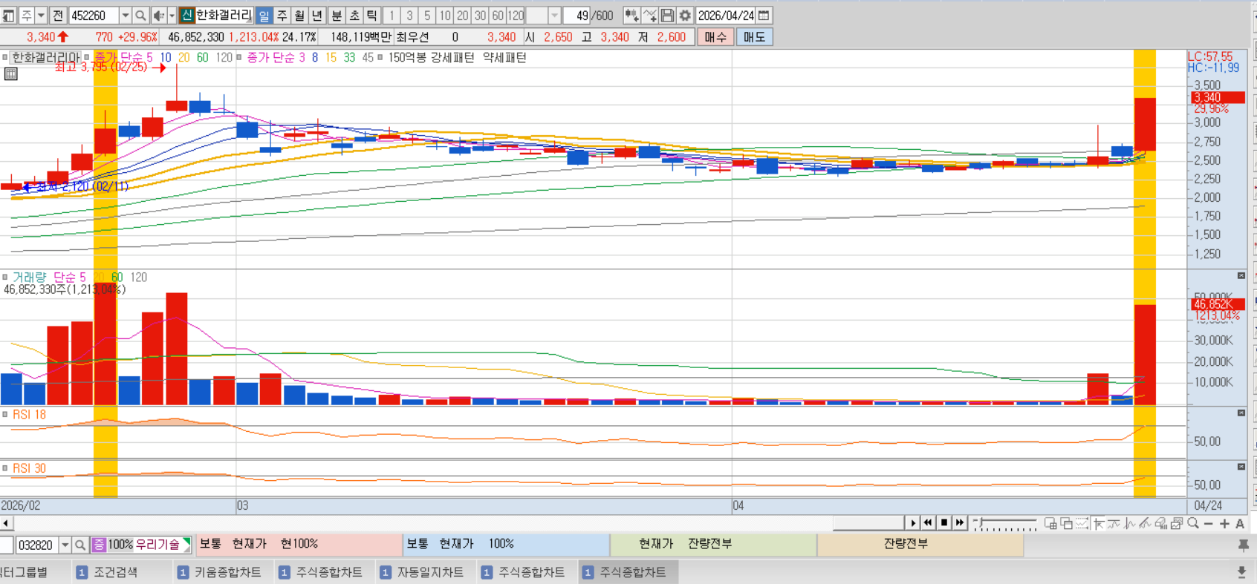Click the scroll left arrow under the chart

pyautogui.click(x=6, y=523)
